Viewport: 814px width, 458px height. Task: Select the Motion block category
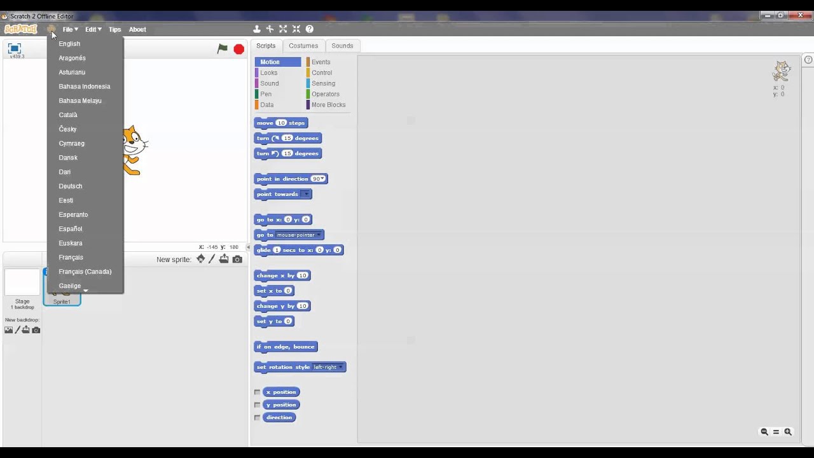pyautogui.click(x=278, y=62)
